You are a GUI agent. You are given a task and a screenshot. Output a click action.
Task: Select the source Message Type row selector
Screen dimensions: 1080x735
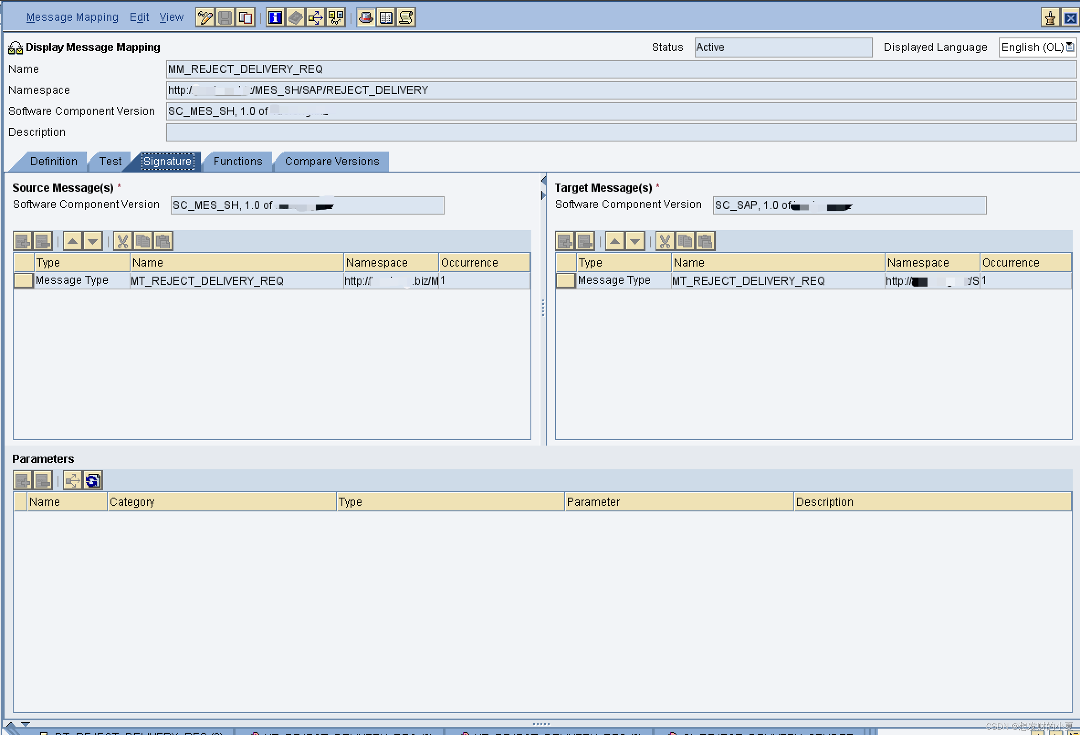coord(23,280)
